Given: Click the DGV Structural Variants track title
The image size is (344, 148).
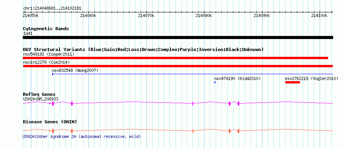Looking at the screenshot, I should [143, 49].
